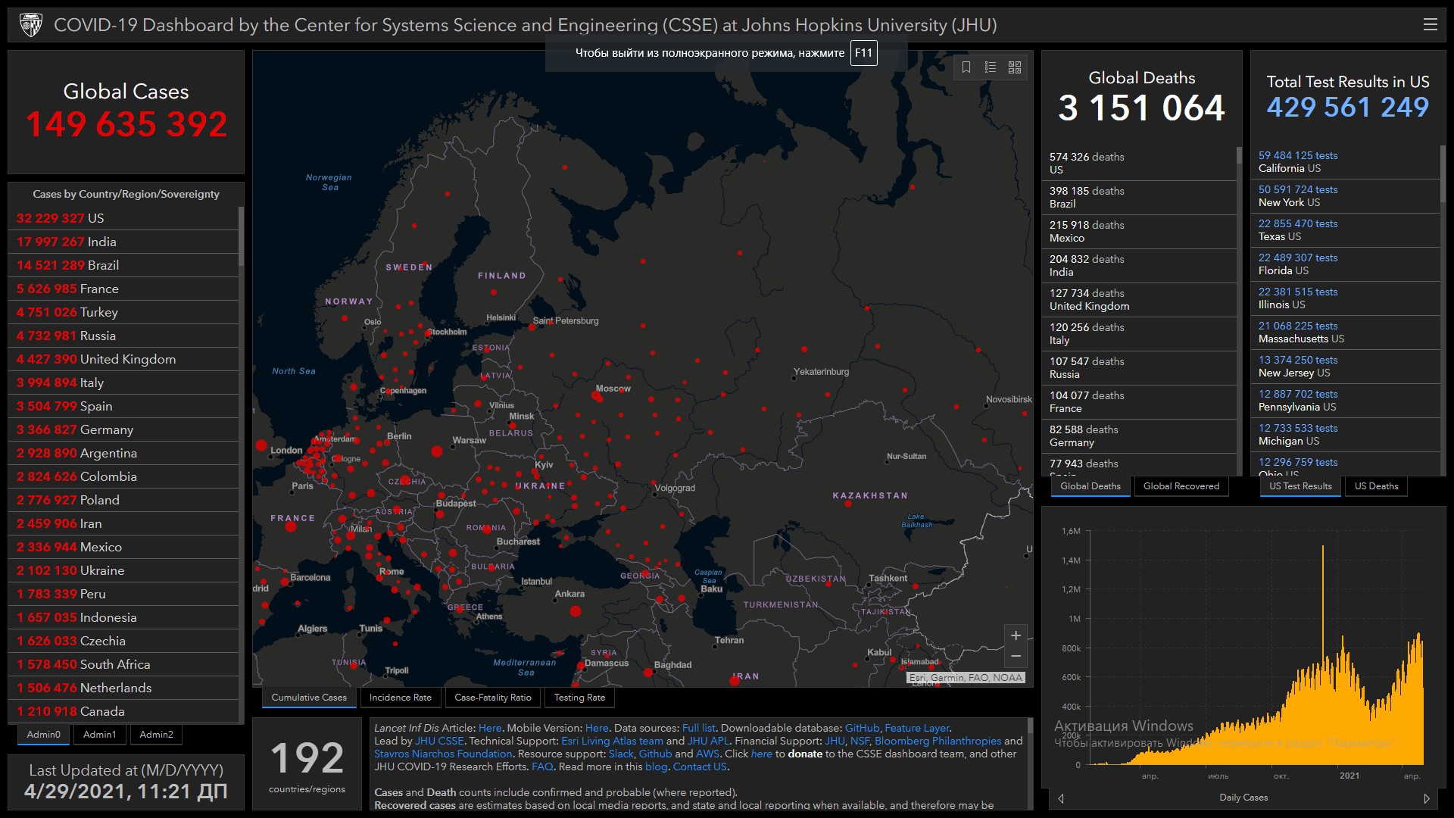Advance chart with right arrow
The width and height of the screenshot is (1454, 818).
1427,798
